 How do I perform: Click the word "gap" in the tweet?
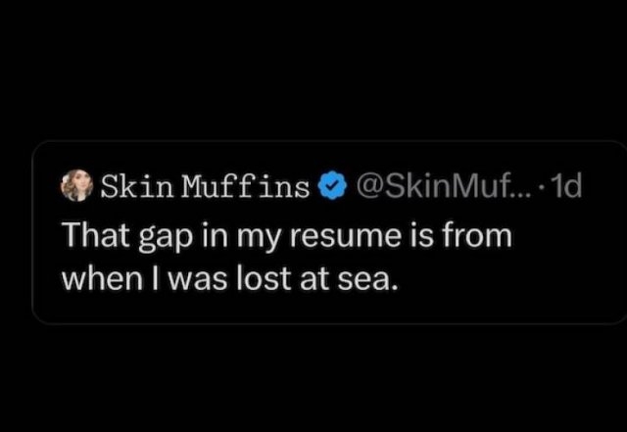pos(159,238)
